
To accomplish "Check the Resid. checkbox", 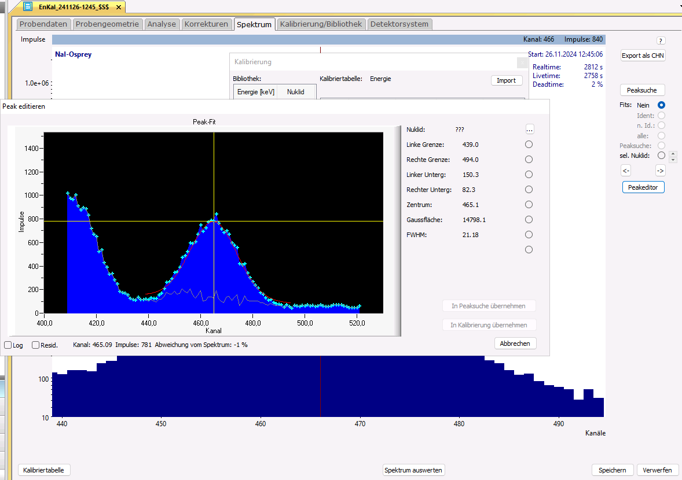I will coord(36,345).
